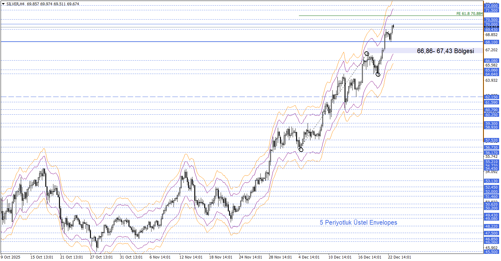Click the 70.500 price level tag
Screen dimensions: 501x261
coord(491,20)
